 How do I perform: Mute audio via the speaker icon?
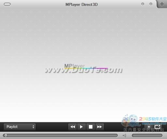124,135
